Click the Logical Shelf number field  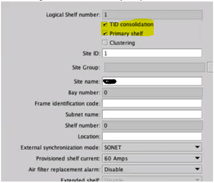(x=152, y=15)
